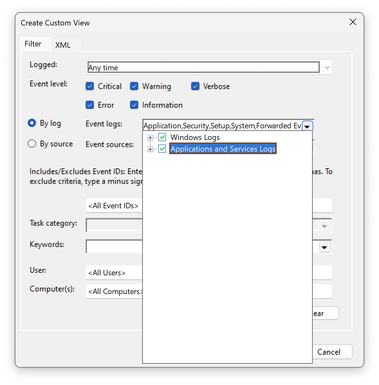This screenshot has width=379, height=385.
Task: Uncheck the Windows Logs tree item
Action: pyautogui.click(x=162, y=137)
